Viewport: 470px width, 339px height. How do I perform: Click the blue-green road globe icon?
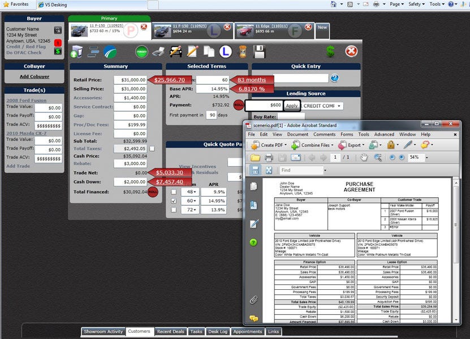[110, 52]
